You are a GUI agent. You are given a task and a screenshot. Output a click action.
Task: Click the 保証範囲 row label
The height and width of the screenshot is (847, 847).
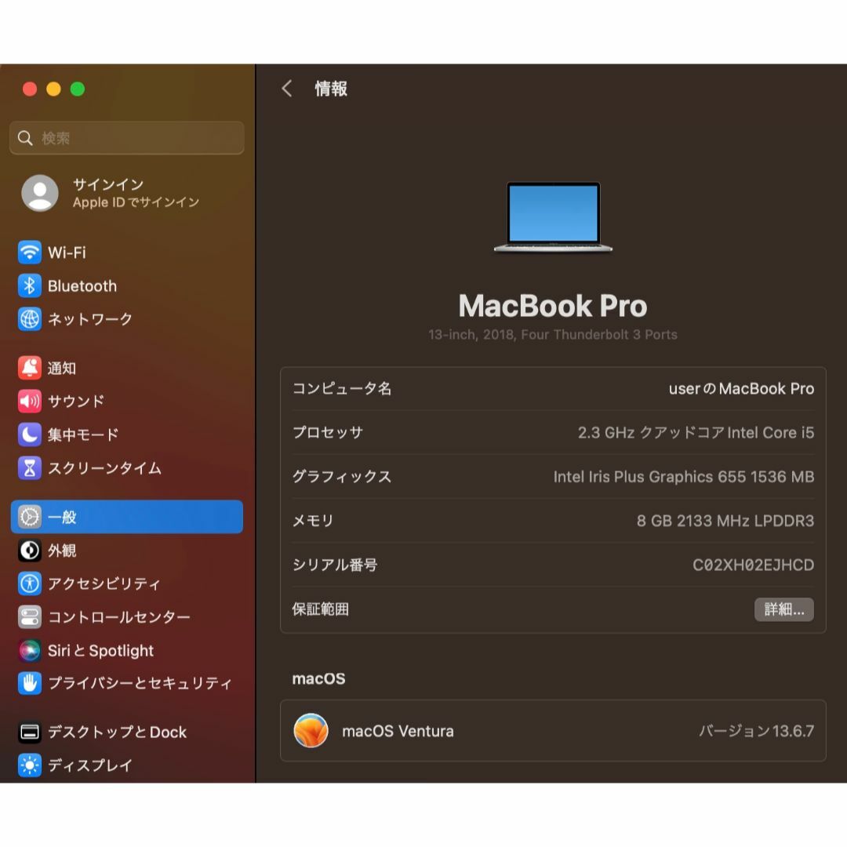point(320,609)
